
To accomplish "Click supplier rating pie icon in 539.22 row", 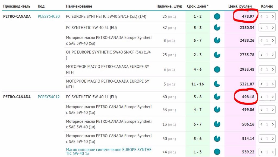I will coord(217,152).
